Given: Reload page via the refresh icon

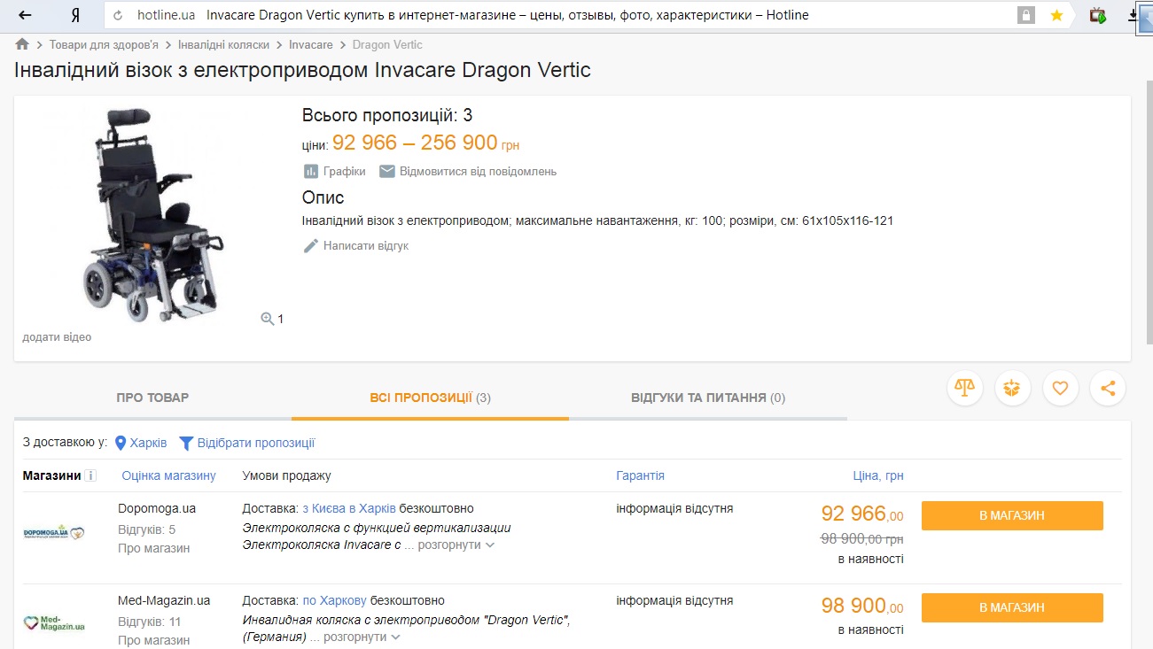Looking at the screenshot, I should coord(118,15).
